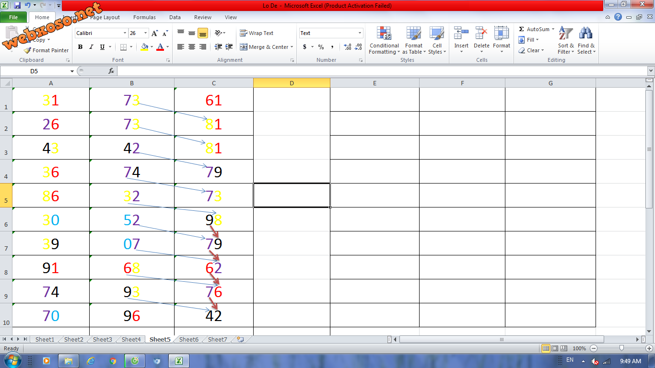Screen dimensions: 655x368
Task: Click the Conditional Formatting icon
Action: (x=384, y=34)
